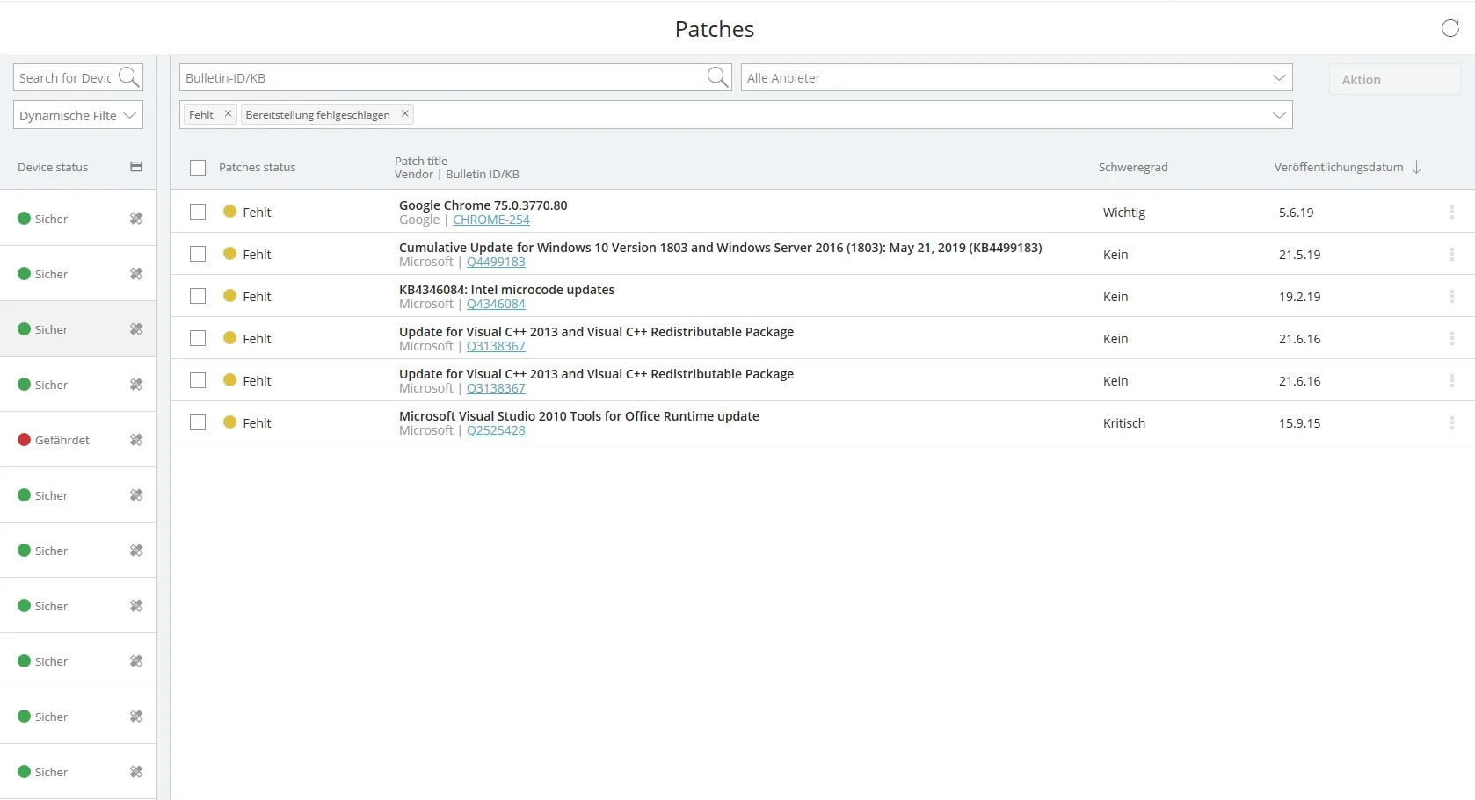Screen dimensions: 1475x800
Task: Click the device search magnifier icon
Action: 128,77
